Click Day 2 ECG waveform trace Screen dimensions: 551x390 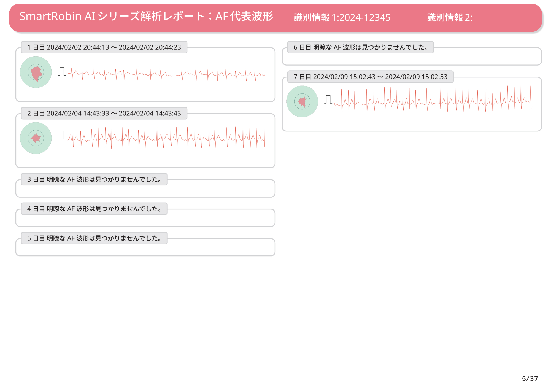[167, 138]
